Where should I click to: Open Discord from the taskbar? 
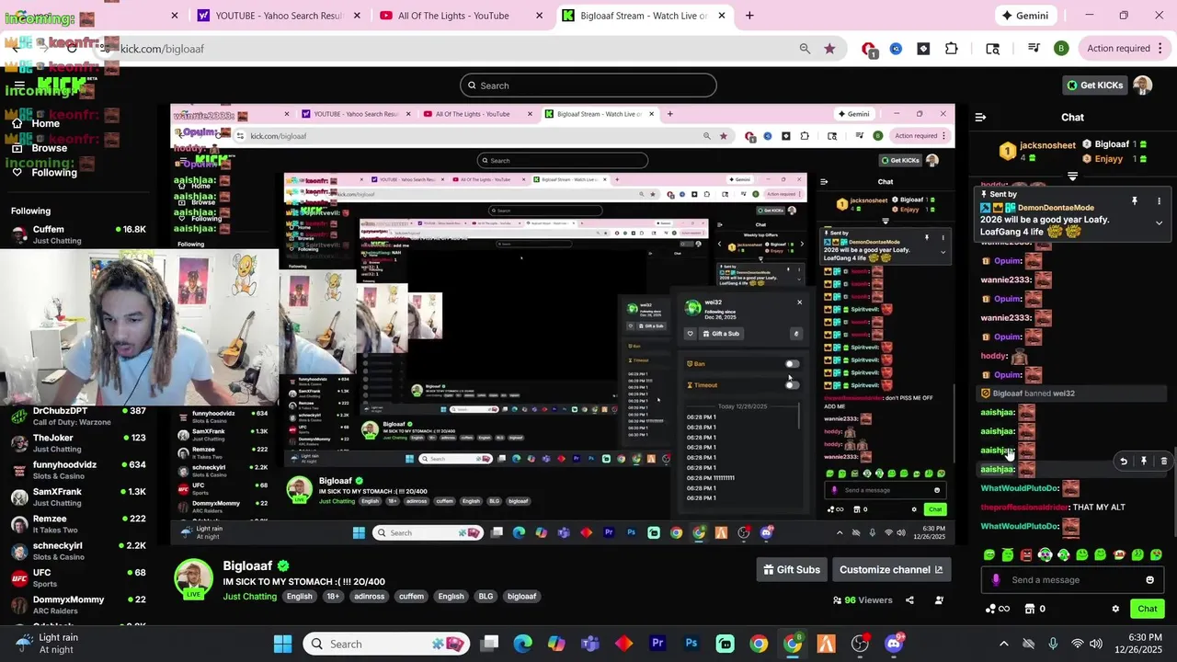point(894,643)
